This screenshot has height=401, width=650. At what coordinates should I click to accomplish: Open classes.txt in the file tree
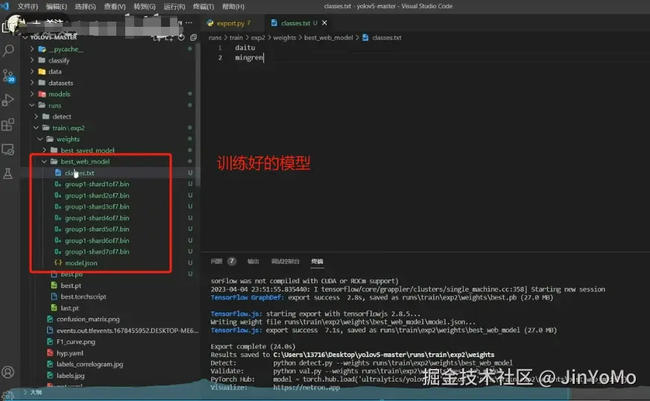79,173
